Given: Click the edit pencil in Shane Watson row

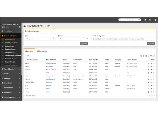Looking at the screenshot, I should tap(151, 63).
